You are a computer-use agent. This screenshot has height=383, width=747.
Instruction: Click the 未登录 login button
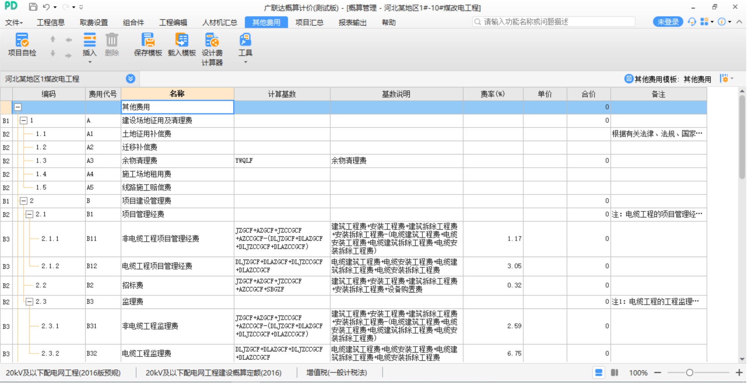tap(668, 22)
